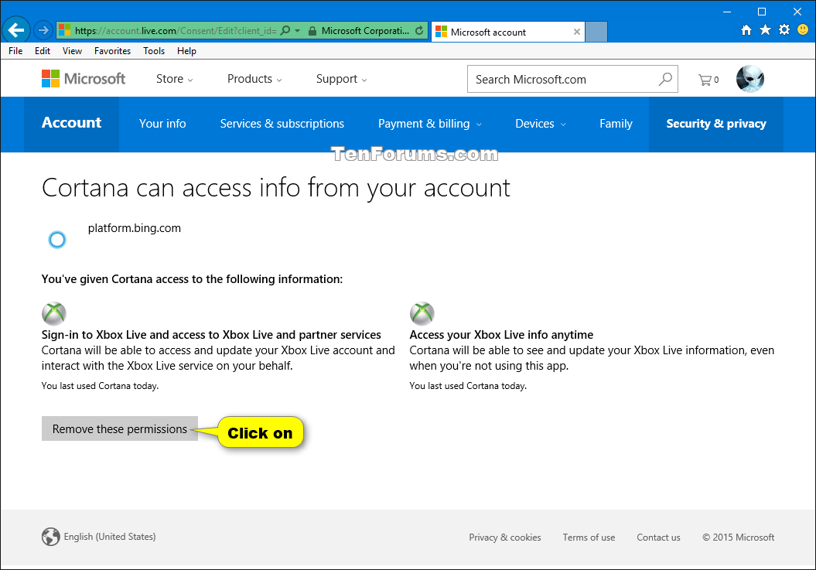Select the platform.bing.com text
Viewport: 816px width, 570px height.
[135, 228]
